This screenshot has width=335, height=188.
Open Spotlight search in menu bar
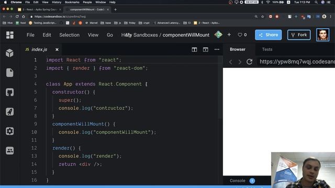[316, 2]
